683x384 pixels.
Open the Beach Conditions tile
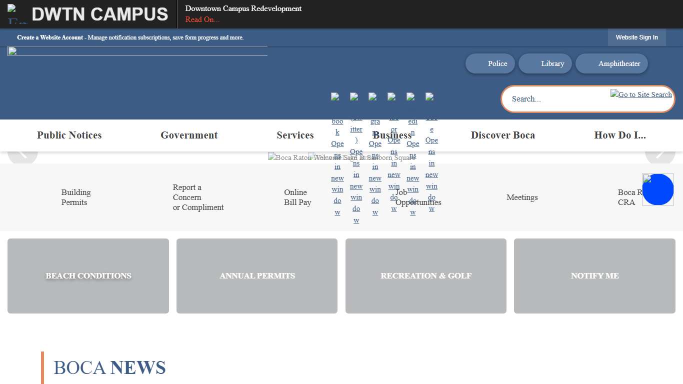click(88, 276)
